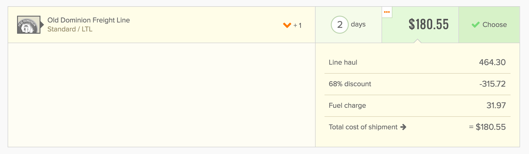Select the Fuel charge row
The image size is (529, 154).
[417, 105]
